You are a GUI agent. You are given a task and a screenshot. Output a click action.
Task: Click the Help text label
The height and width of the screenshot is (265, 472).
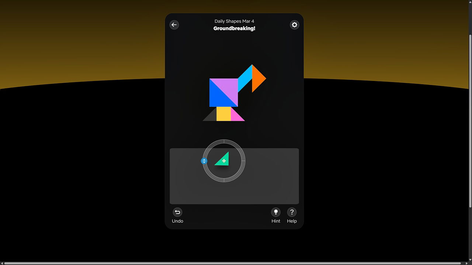click(x=292, y=221)
